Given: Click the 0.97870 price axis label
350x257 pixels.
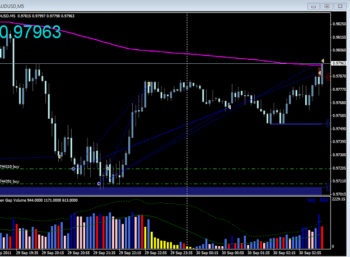Looking at the screenshot, I should [339, 76].
